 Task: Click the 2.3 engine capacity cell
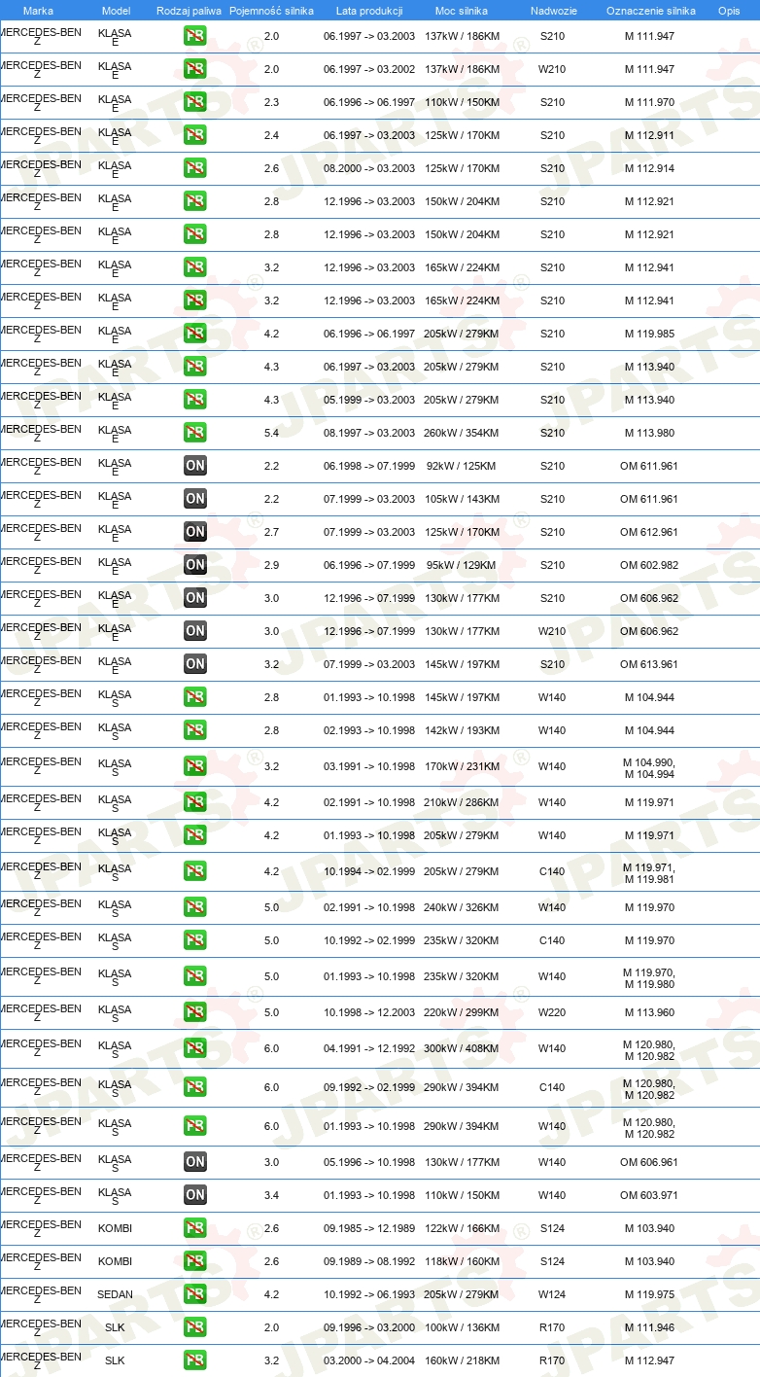[x=271, y=102]
